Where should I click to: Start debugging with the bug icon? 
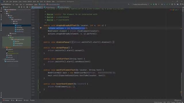pos(154,4)
